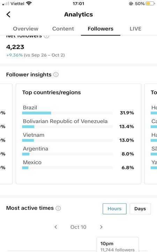Switch to the Content tab
Viewport: 157px width, 252px height.
pyautogui.click(x=63, y=29)
